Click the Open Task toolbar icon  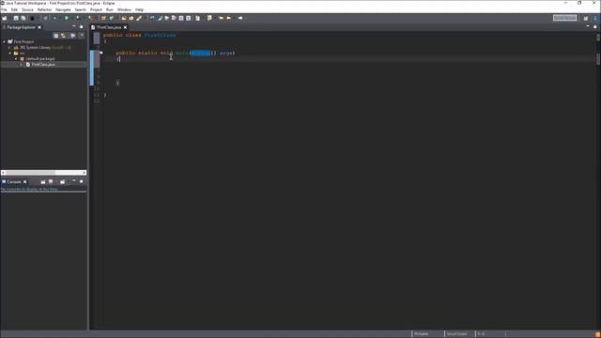point(131,18)
